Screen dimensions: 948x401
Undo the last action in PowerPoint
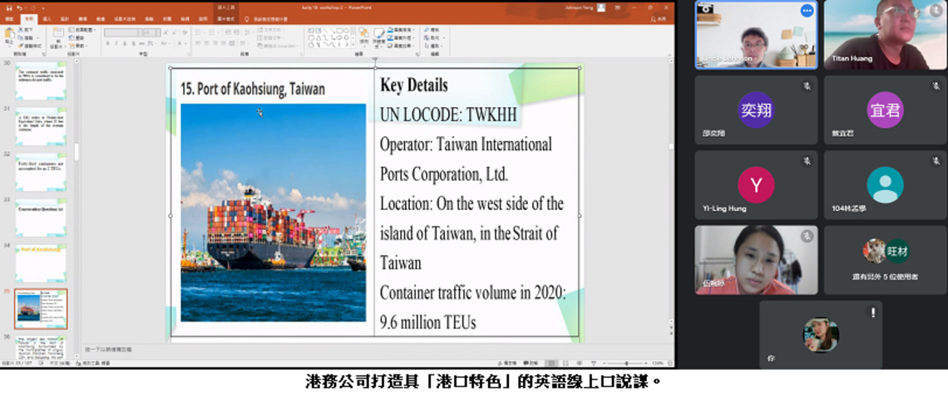click(20, 7)
